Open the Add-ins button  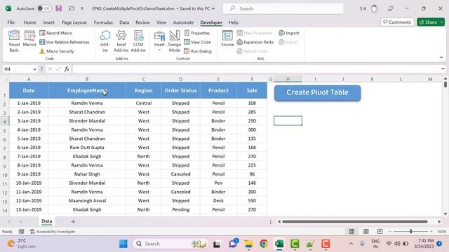pyautogui.click(x=105, y=41)
